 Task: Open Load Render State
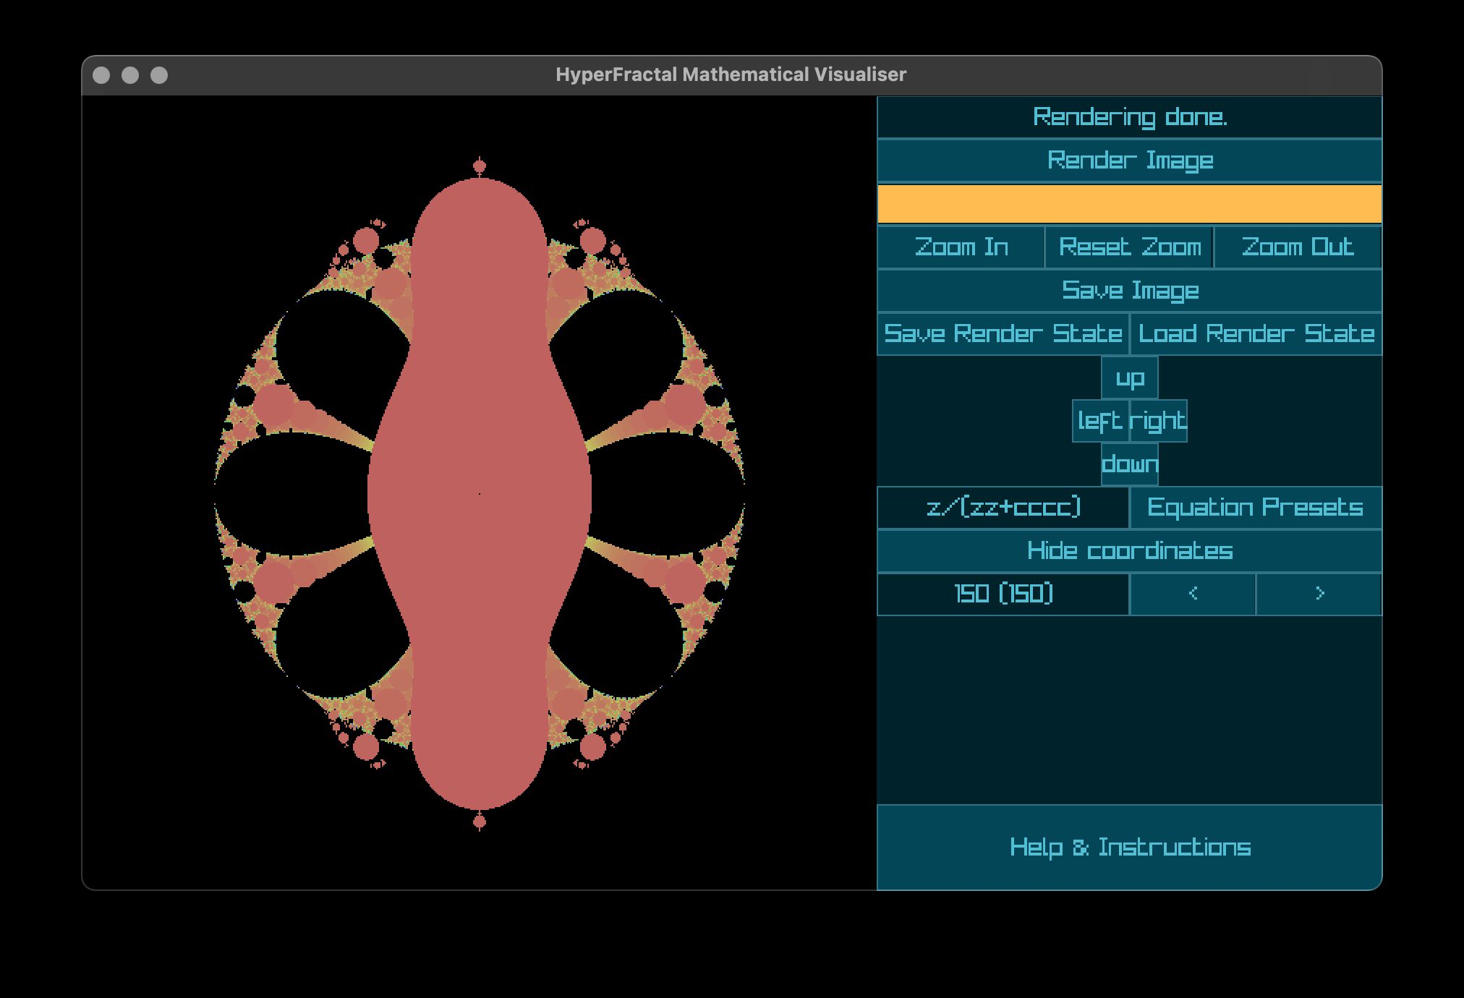tap(1256, 334)
